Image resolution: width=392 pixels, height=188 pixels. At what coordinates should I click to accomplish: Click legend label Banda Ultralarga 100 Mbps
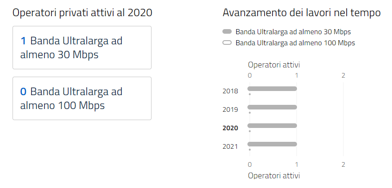(x=295, y=43)
